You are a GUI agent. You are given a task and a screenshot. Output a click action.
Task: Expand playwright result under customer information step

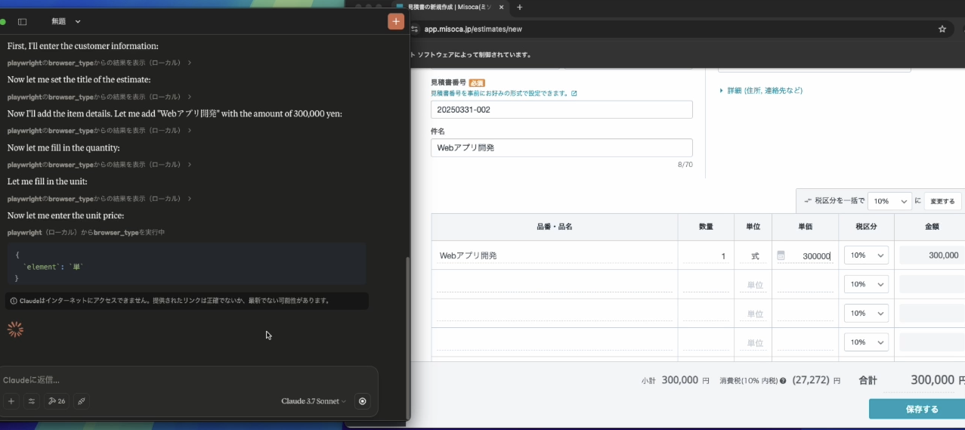(99, 62)
